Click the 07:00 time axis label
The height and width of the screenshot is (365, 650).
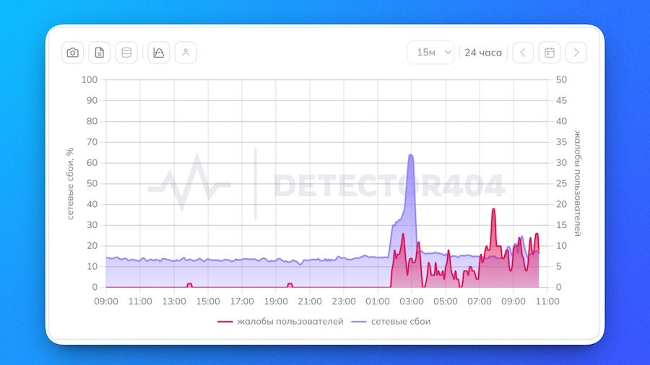coord(480,302)
